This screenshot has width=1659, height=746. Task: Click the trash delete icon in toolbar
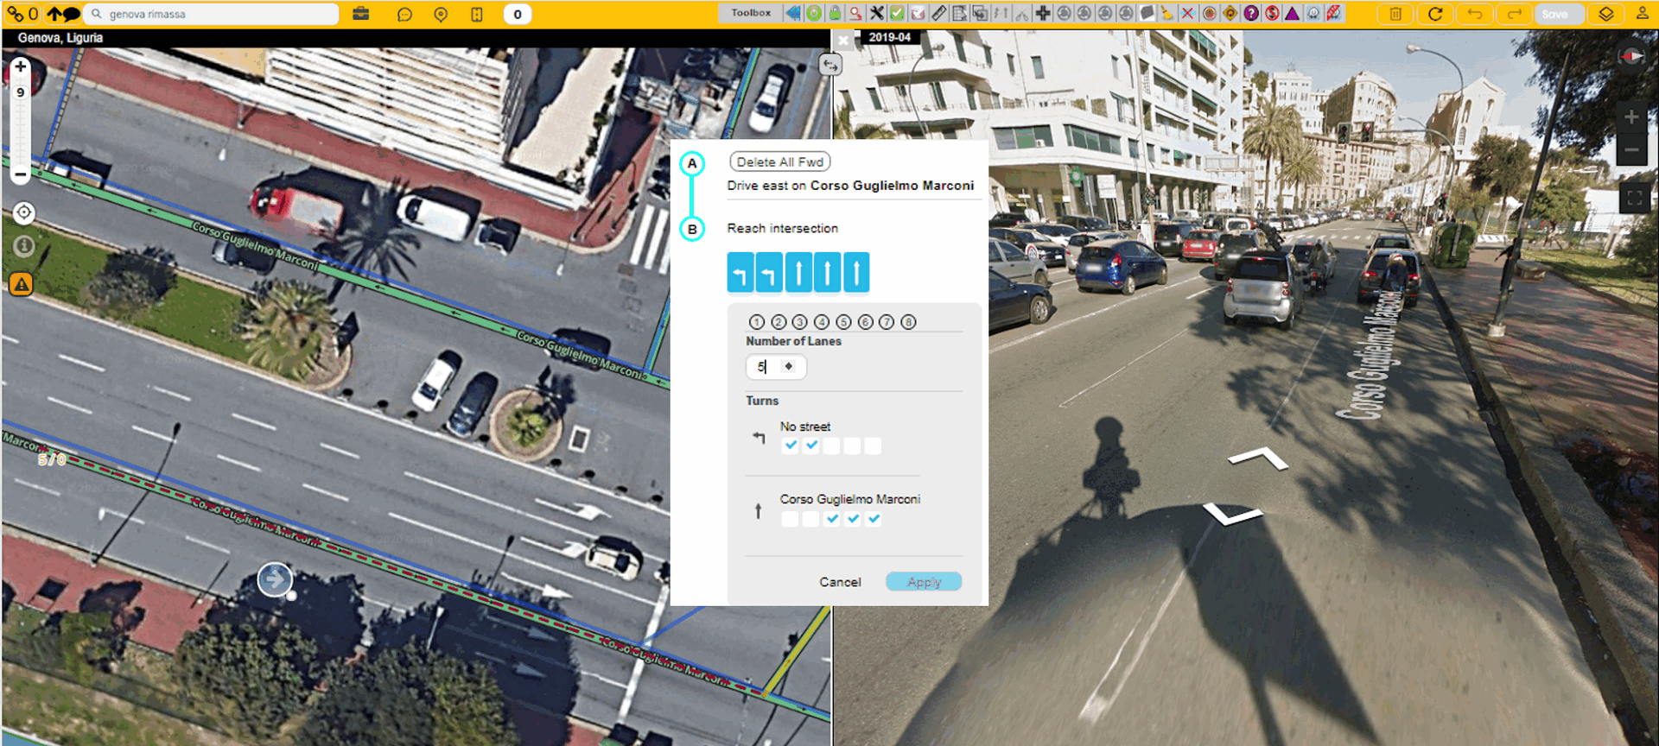tap(1395, 14)
